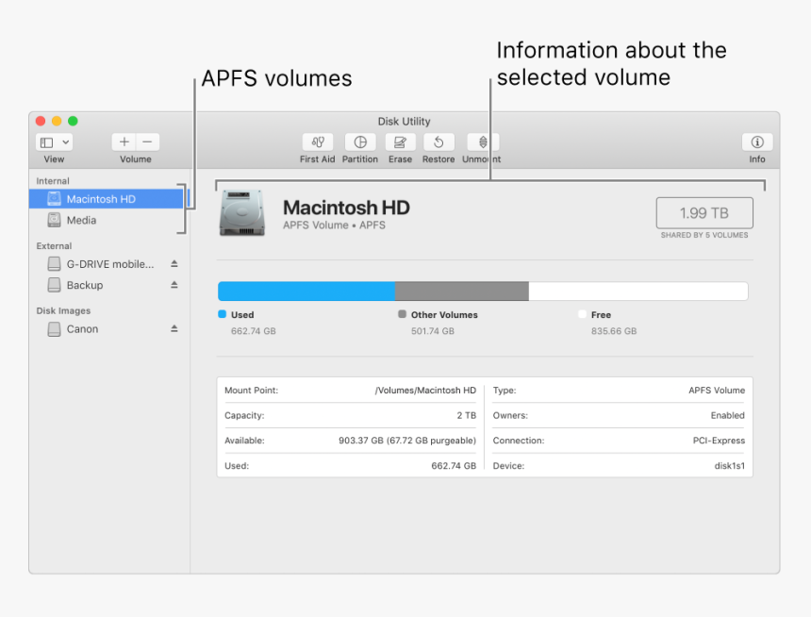Click the disk1s1 device value
The width and height of the screenshot is (811, 617).
(730, 466)
